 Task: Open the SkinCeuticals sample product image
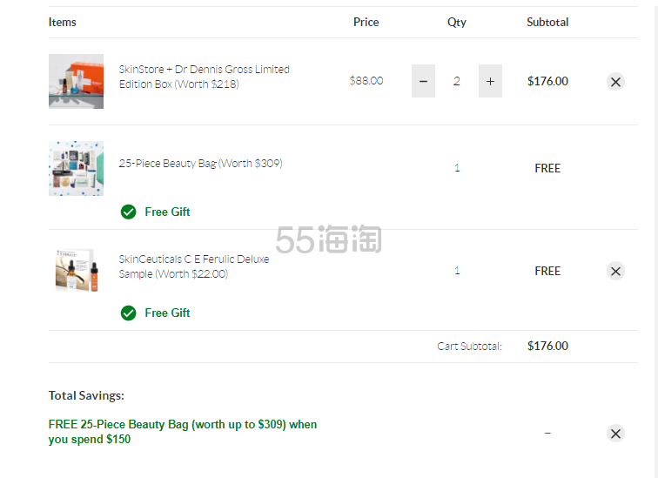76,270
